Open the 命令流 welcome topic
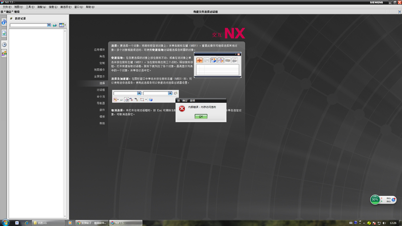The image size is (402, 226). coord(101,96)
